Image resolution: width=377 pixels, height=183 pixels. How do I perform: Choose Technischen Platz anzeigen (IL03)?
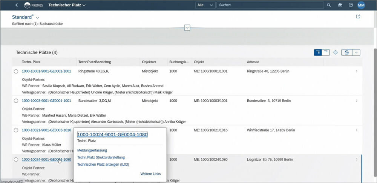point(103,164)
